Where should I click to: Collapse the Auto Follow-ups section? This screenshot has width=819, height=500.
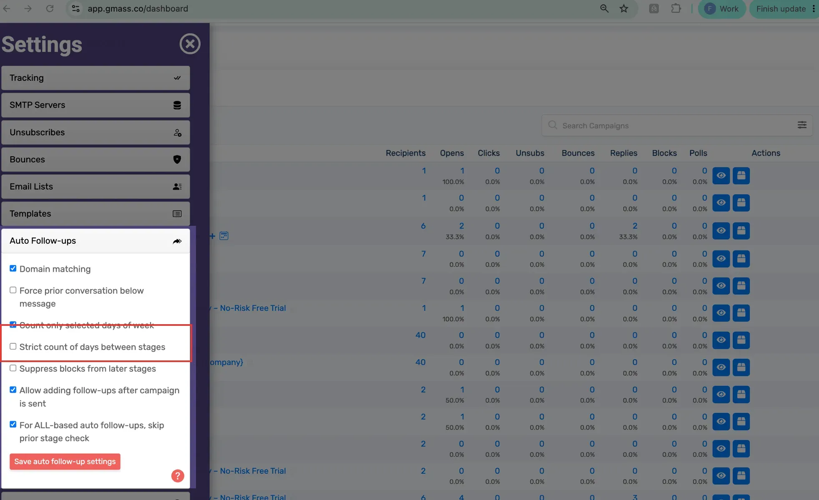(95, 241)
